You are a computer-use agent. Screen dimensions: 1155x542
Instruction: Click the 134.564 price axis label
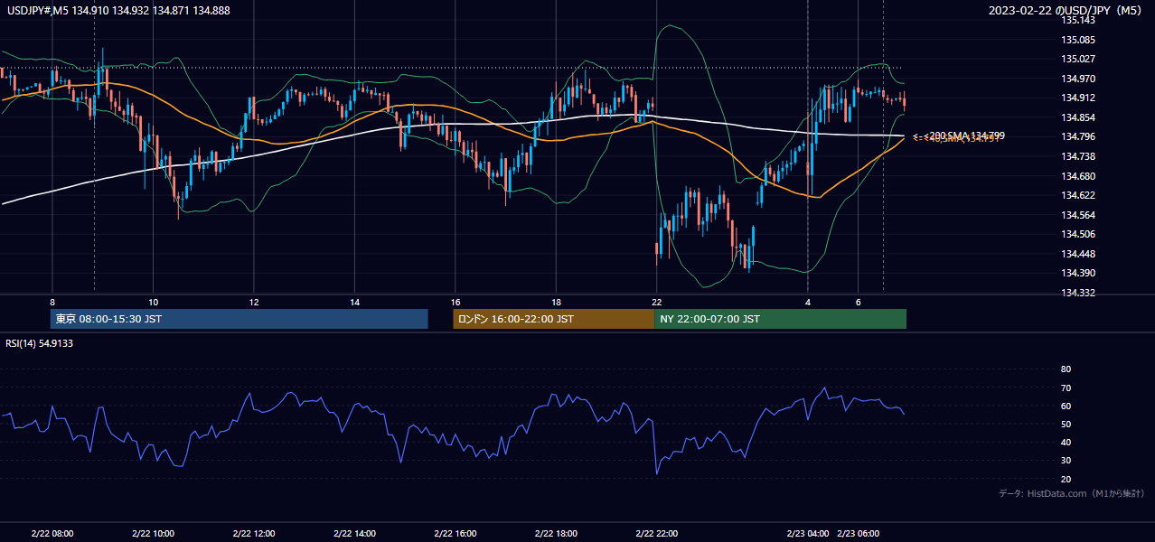click(1078, 215)
